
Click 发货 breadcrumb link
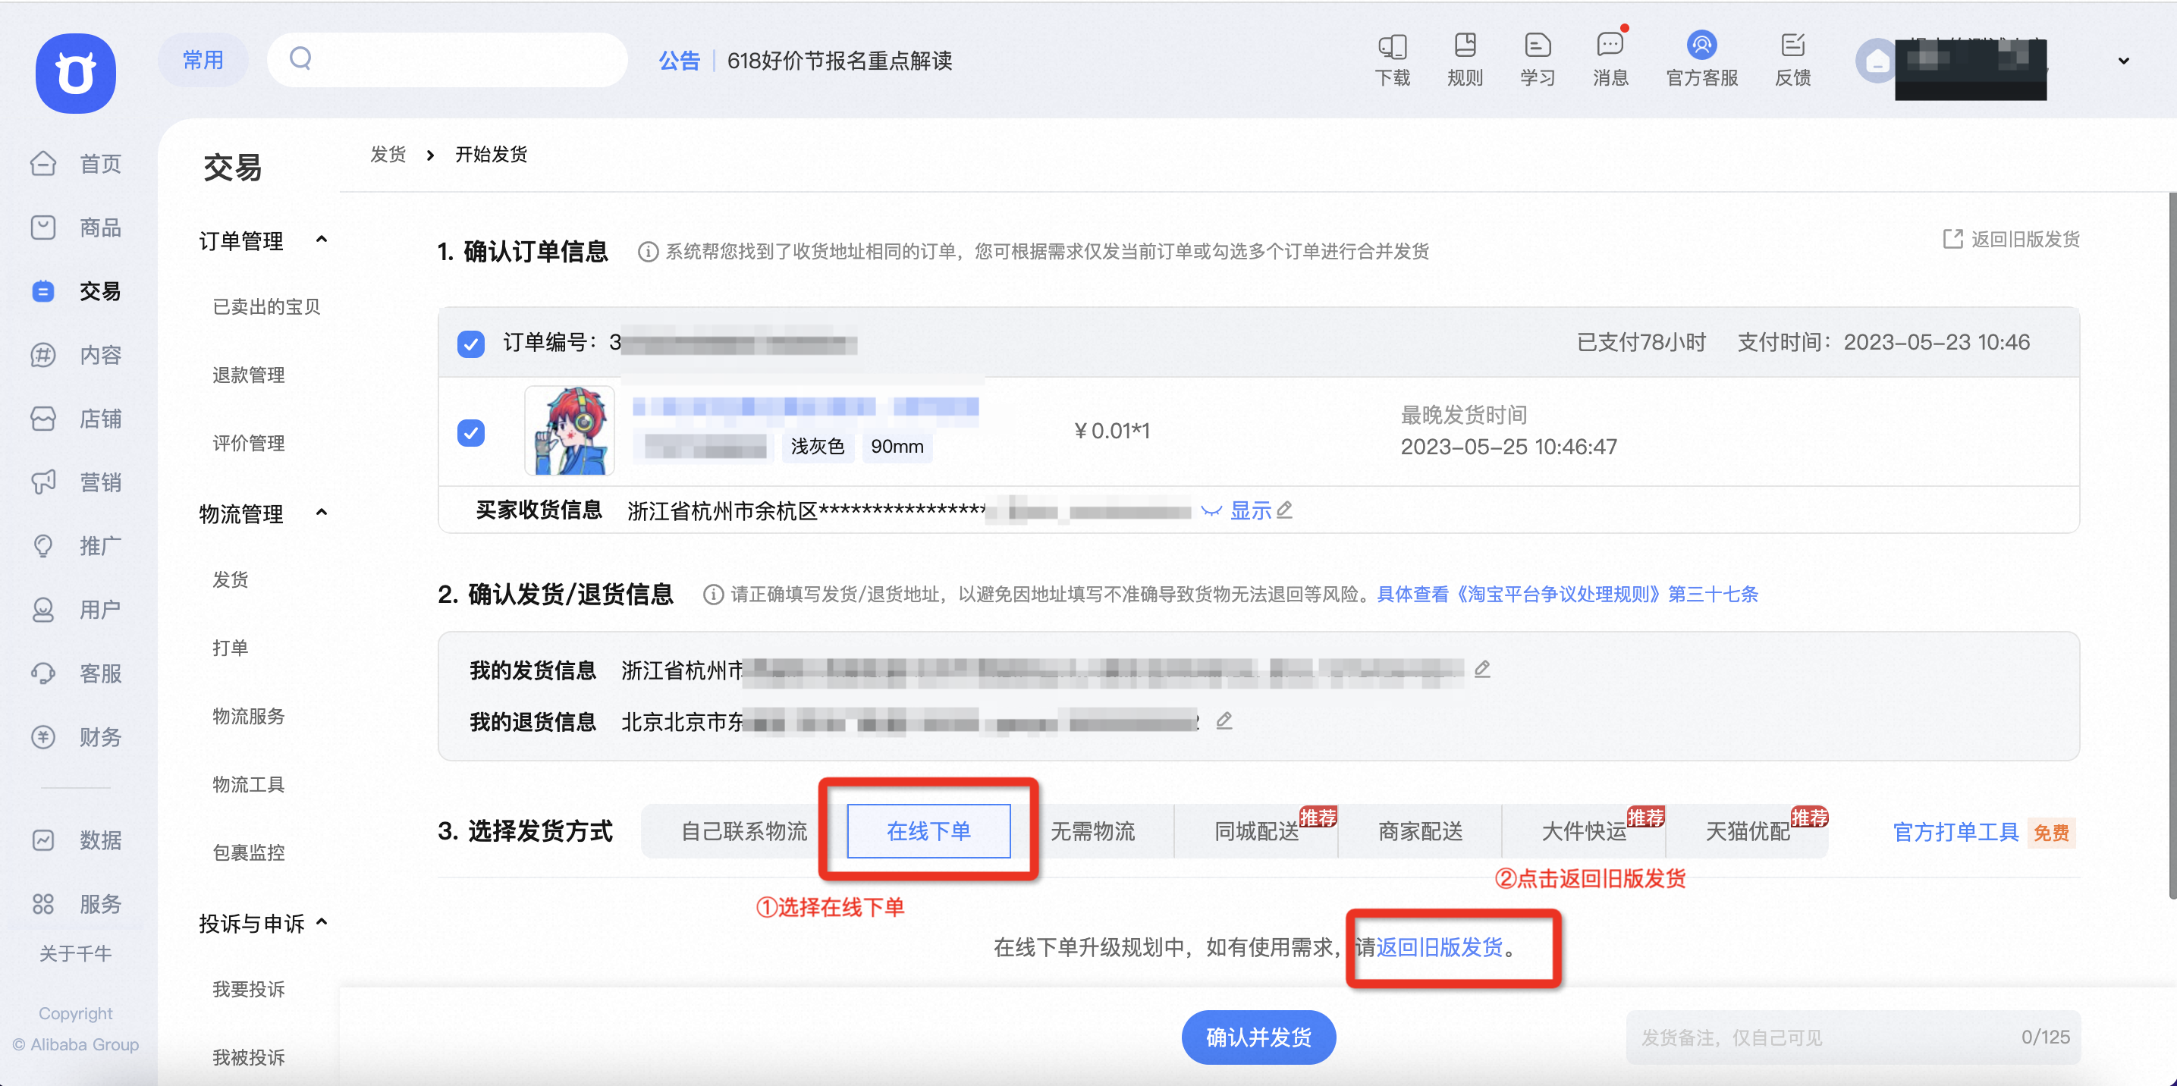tap(388, 155)
